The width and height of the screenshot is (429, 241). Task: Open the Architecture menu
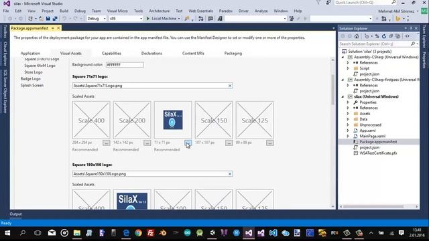click(160, 11)
